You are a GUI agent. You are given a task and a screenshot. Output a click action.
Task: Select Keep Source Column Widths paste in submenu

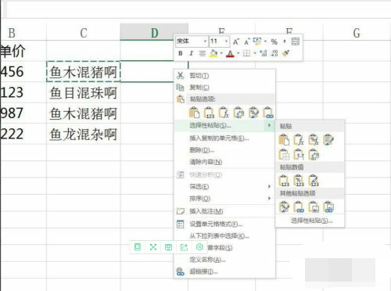(x=299, y=154)
